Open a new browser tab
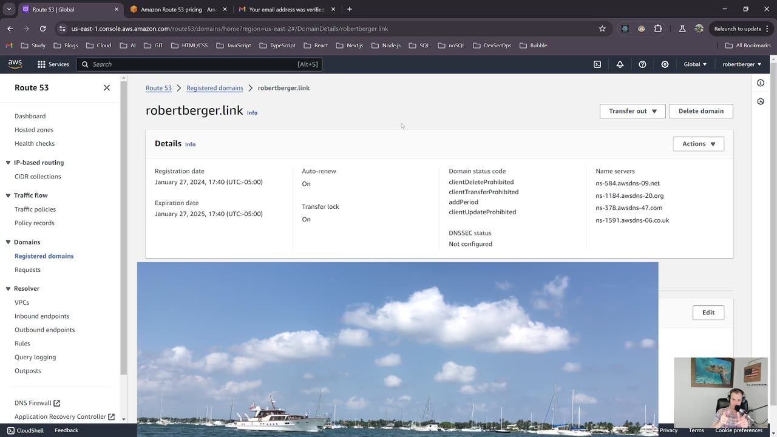The width and height of the screenshot is (777, 437). (x=350, y=9)
